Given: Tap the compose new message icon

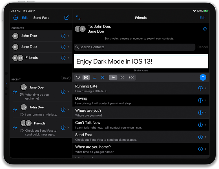Looking at the screenshot, I should click(x=67, y=17).
